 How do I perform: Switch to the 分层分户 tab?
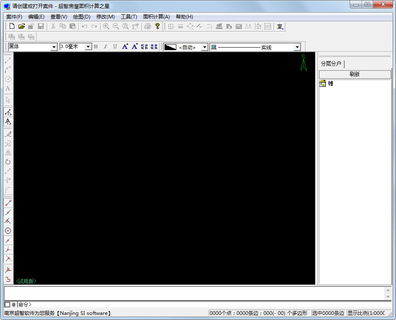pyautogui.click(x=331, y=64)
